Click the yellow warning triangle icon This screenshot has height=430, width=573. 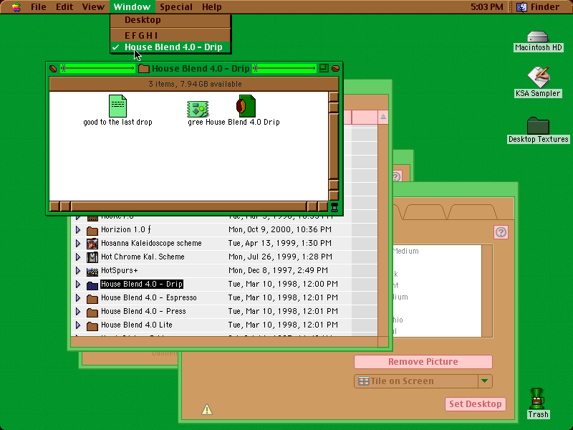207,409
